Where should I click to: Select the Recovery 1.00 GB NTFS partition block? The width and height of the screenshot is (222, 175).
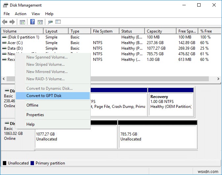(171, 102)
